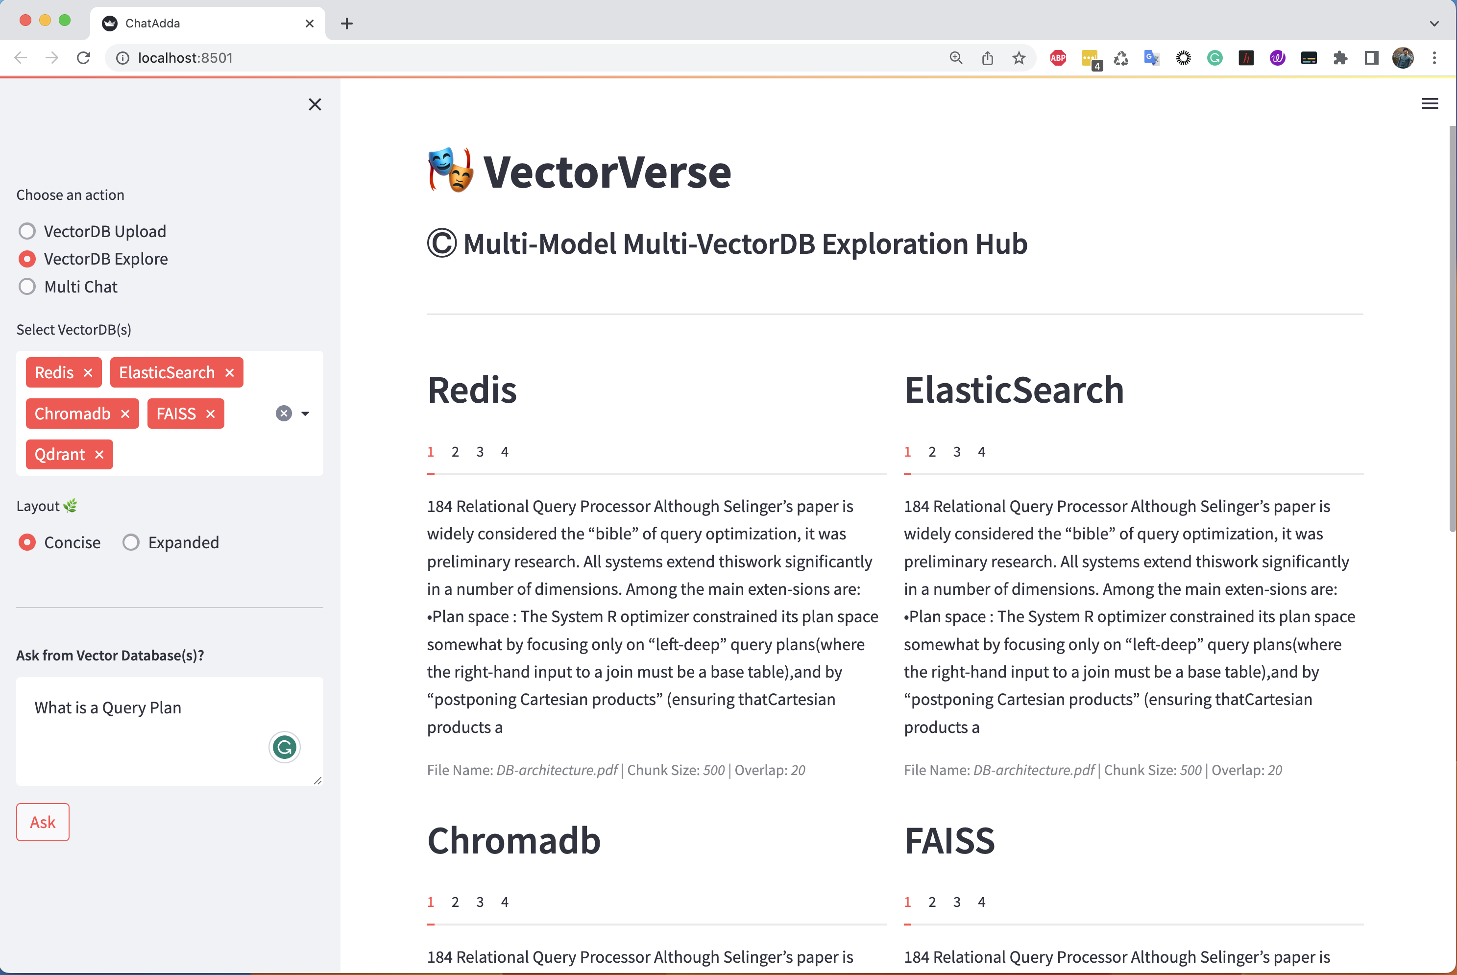Go back in browser history
The height and width of the screenshot is (975, 1457).
point(21,58)
